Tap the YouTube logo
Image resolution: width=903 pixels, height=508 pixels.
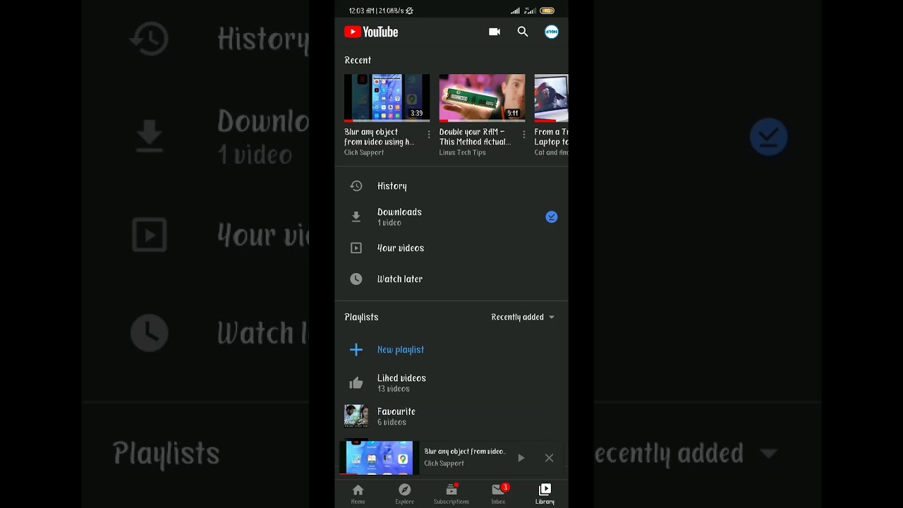371,32
